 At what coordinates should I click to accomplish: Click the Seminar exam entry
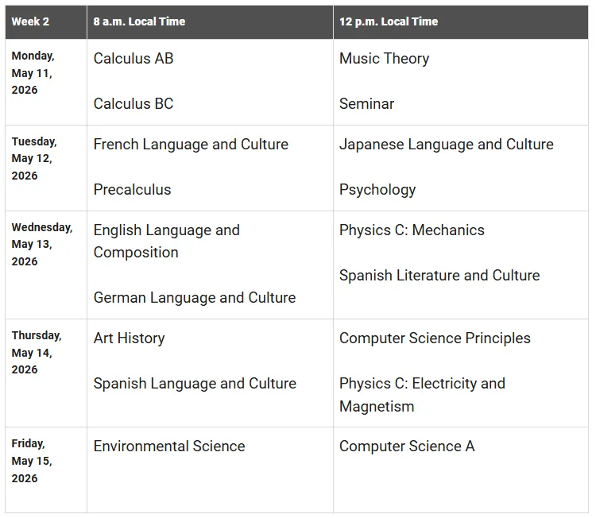366,104
